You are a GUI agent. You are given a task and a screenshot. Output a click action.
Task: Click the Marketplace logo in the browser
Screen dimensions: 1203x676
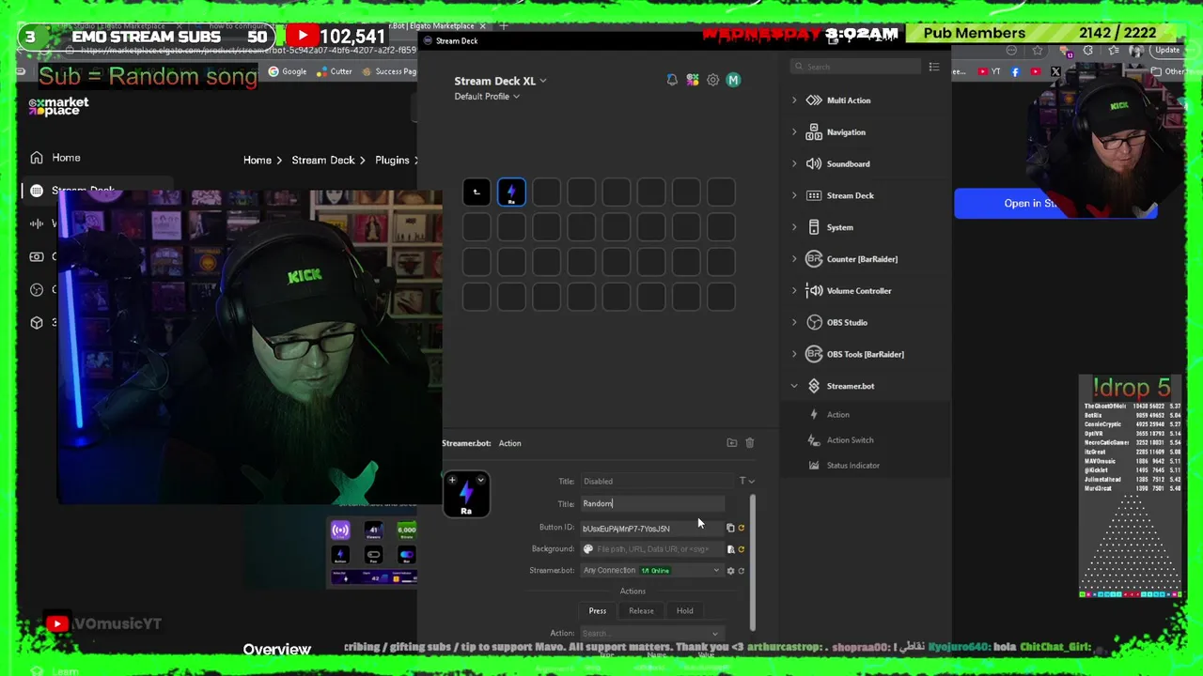click(58, 107)
